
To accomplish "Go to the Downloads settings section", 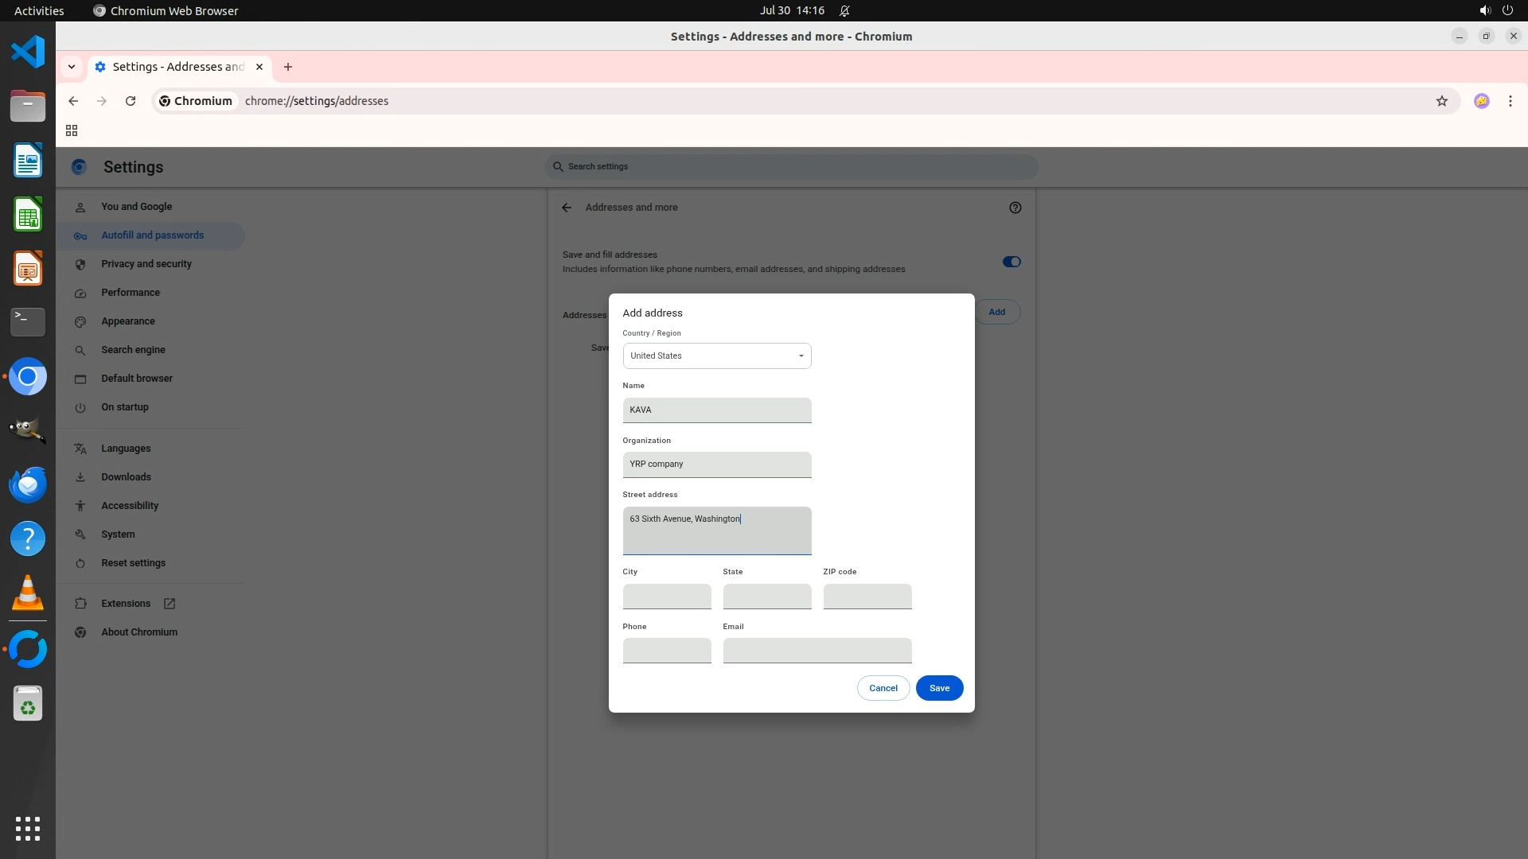I will point(126,477).
